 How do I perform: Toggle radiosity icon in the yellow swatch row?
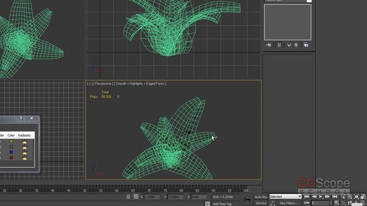pyautogui.click(x=25, y=141)
